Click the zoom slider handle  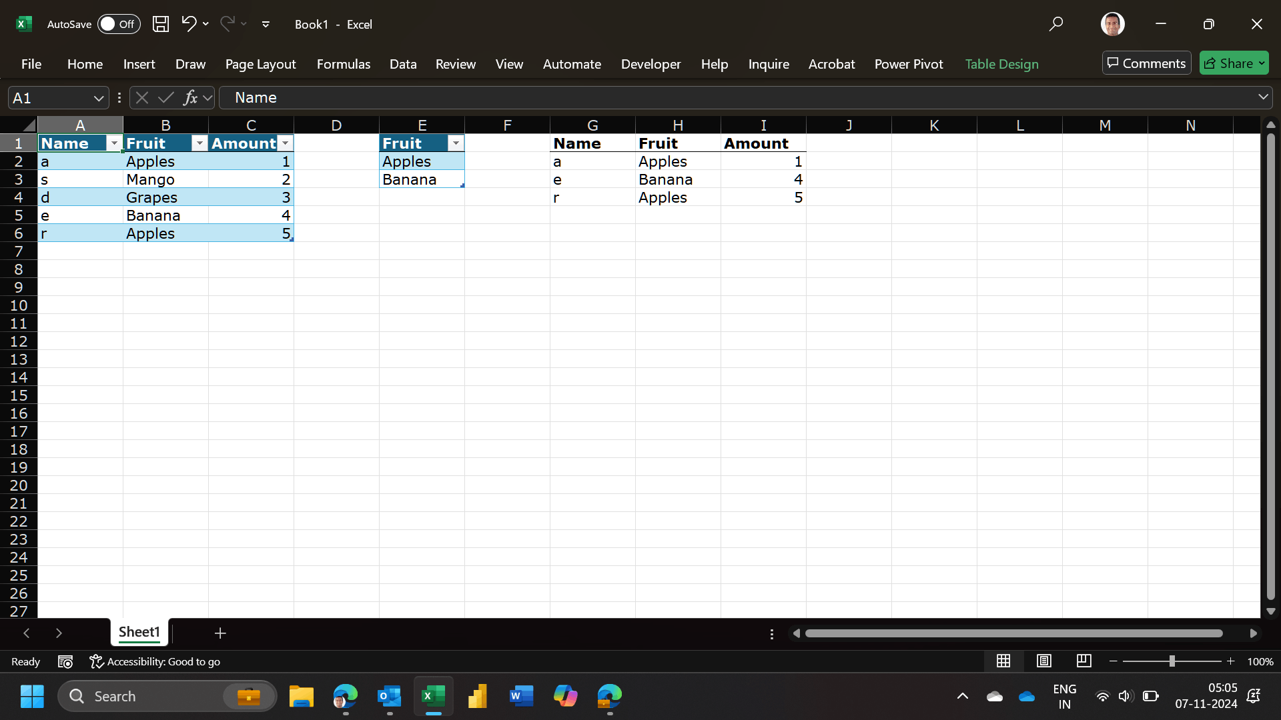1172,661
